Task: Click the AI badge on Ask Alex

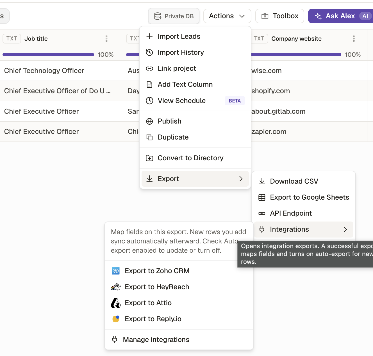Action: (365, 16)
